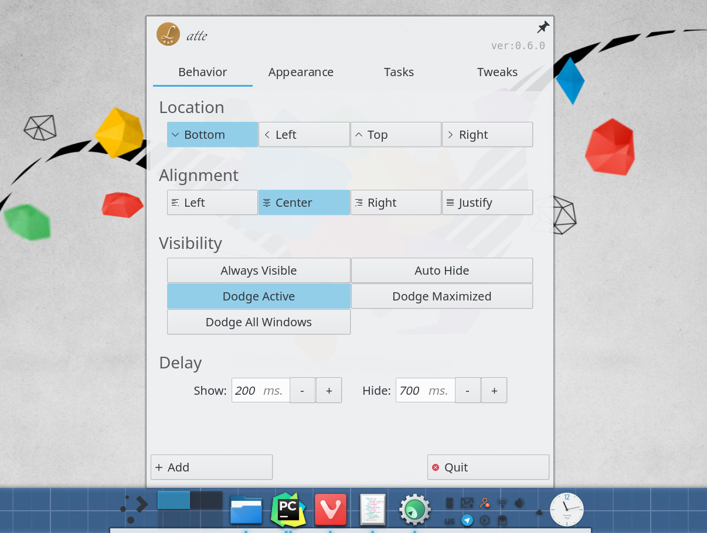This screenshot has width=707, height=533.
Task: Click the pin icon in settings window
Action: click(543, 27)
